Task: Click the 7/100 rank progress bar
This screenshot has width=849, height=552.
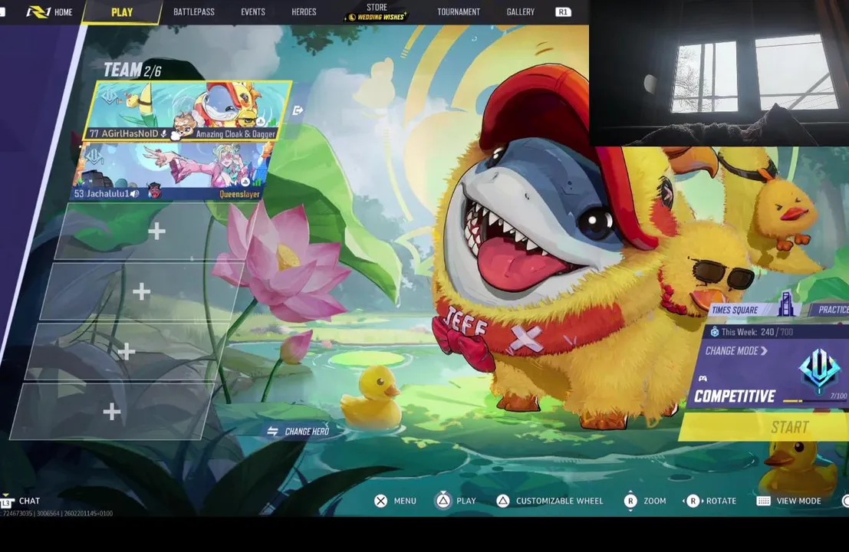Action: (815, 400)
